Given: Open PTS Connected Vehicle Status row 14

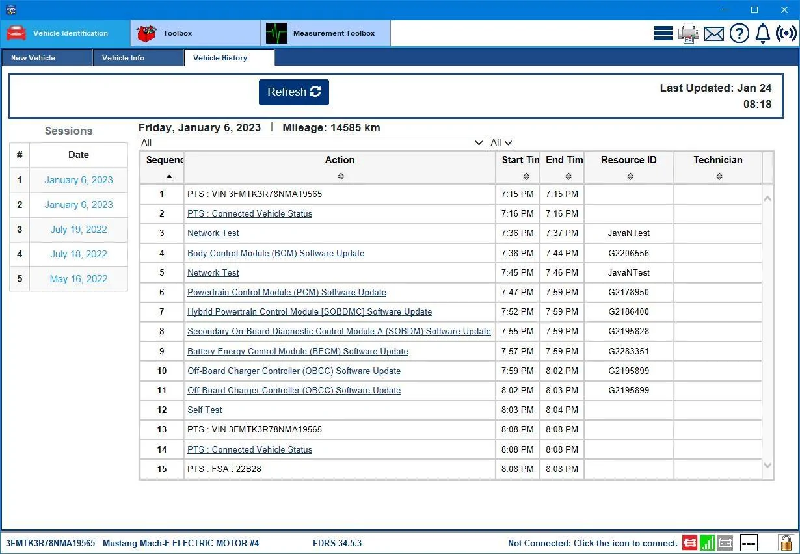Looking at the screenshot, I should [x=250, y=449].
